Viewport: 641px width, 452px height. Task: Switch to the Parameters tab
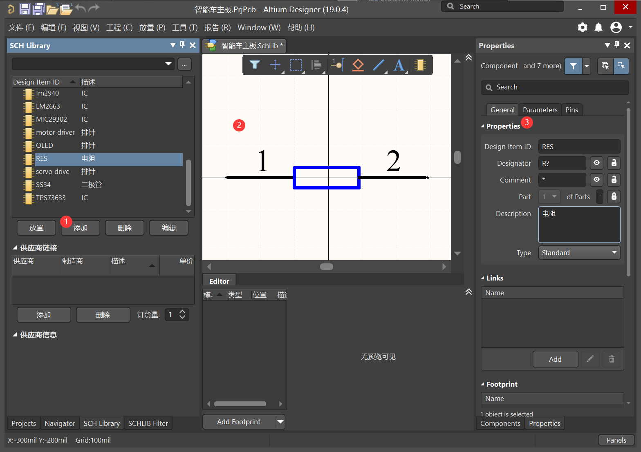coord(540,110)
